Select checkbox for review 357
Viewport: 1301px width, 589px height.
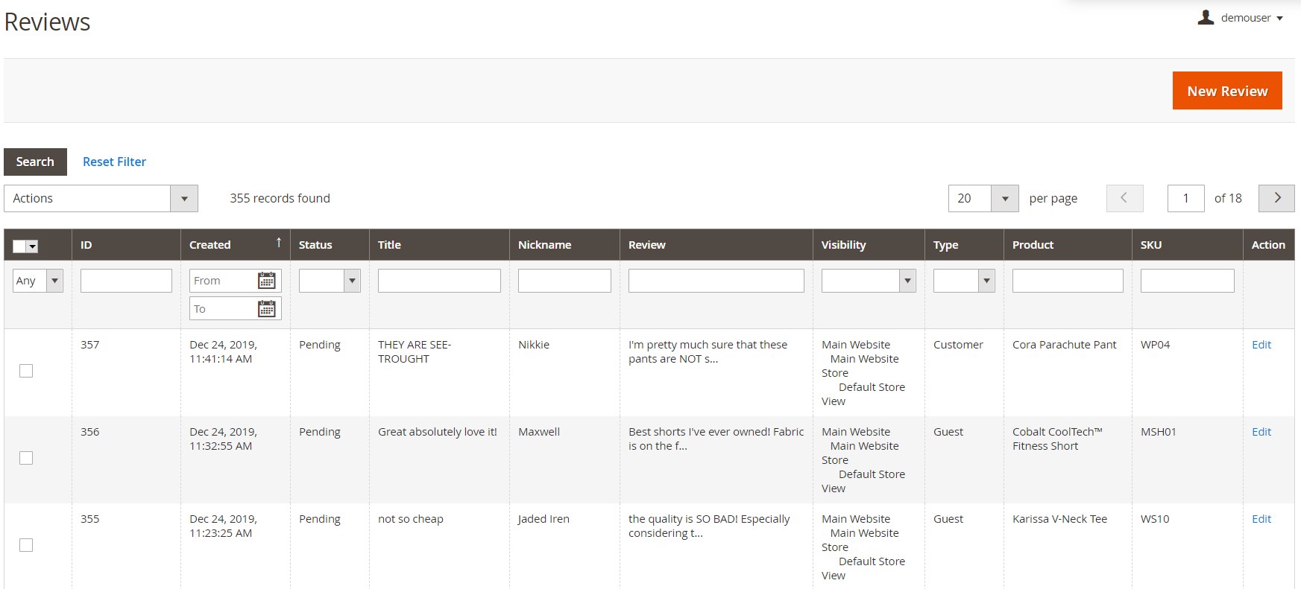26,371
